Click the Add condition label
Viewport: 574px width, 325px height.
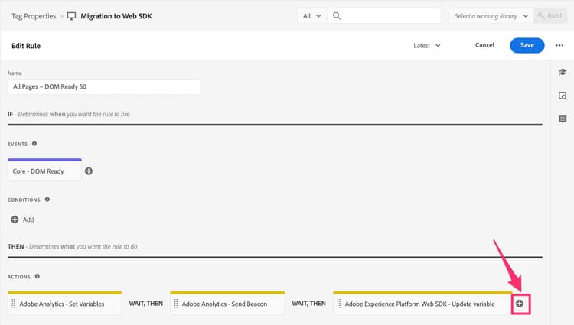[28, 219]
